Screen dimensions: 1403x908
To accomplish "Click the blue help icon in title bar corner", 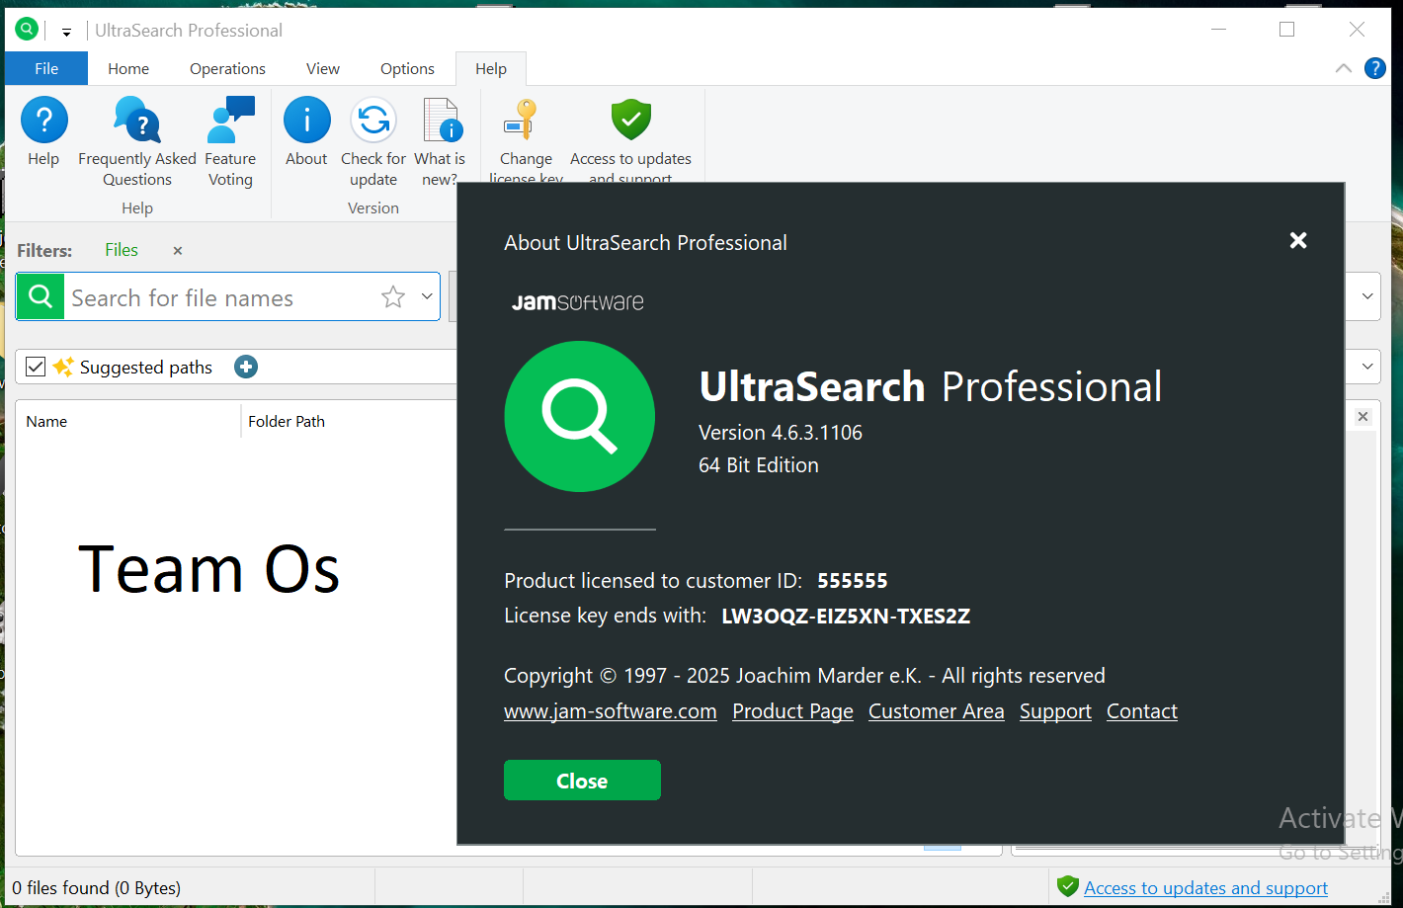I will click(1374, 68).
